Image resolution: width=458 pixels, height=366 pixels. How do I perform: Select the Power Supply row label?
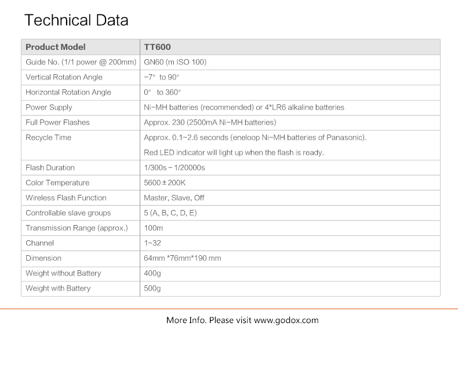point(49,107)
